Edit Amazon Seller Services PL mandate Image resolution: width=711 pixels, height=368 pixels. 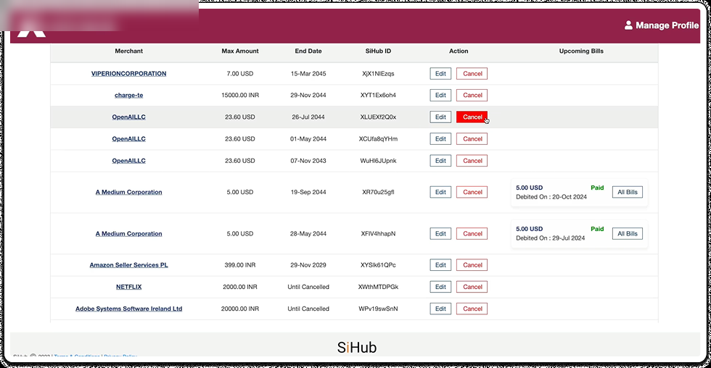point(440,265)
